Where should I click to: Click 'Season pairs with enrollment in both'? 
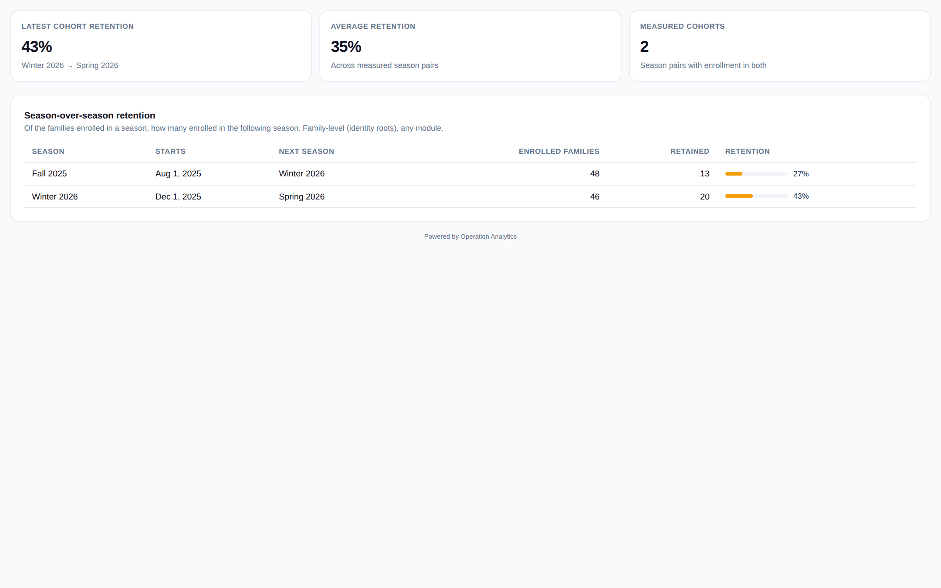(703, 65)
